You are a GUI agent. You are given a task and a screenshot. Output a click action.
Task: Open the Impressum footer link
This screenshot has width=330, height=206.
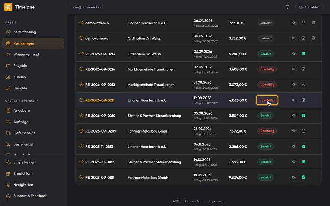point(216,201)
